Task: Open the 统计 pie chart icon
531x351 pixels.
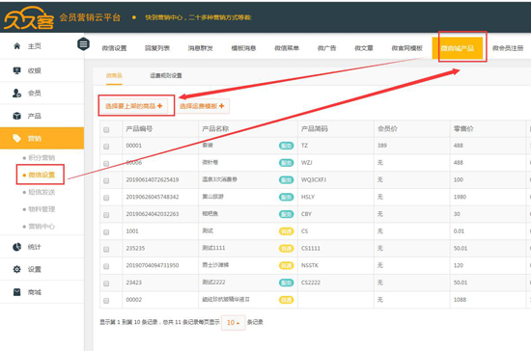Action: coord(16,247)
